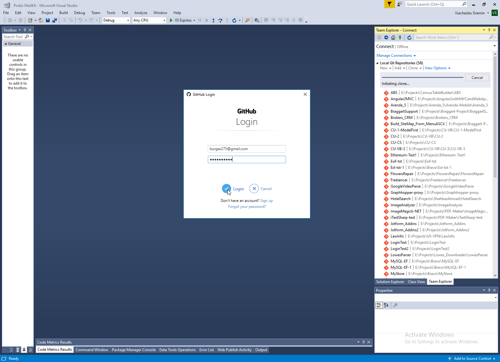
Task: Switch to the Solution Explorer tab
Action: click(390, 282)
